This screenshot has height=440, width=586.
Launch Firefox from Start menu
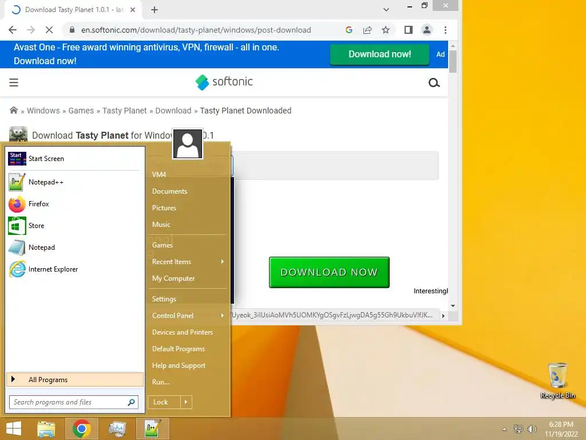(75, 204)
